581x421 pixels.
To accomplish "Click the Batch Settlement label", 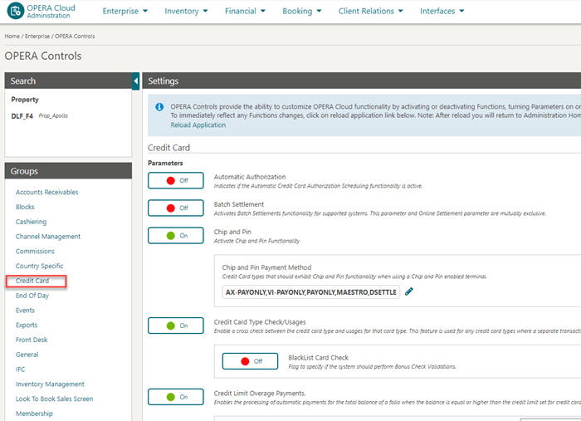I will (x=239, y=204).
